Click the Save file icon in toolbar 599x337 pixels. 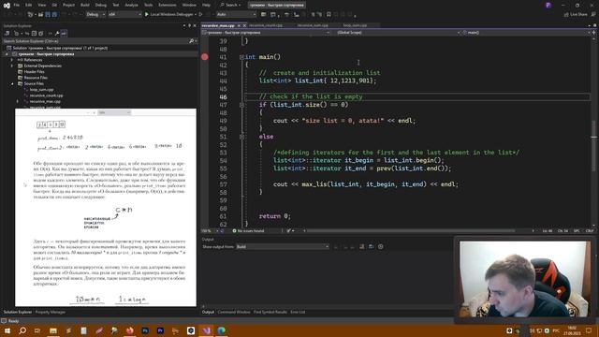[x=48, y=15]
